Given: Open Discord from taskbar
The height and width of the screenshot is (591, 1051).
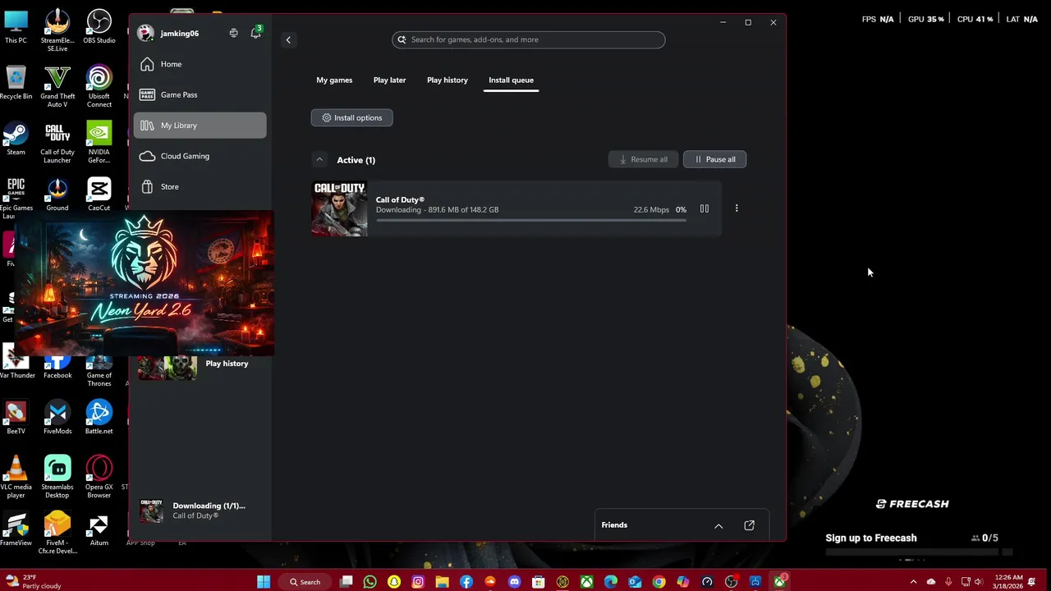Looking at the screenshot, I should 514,582.
